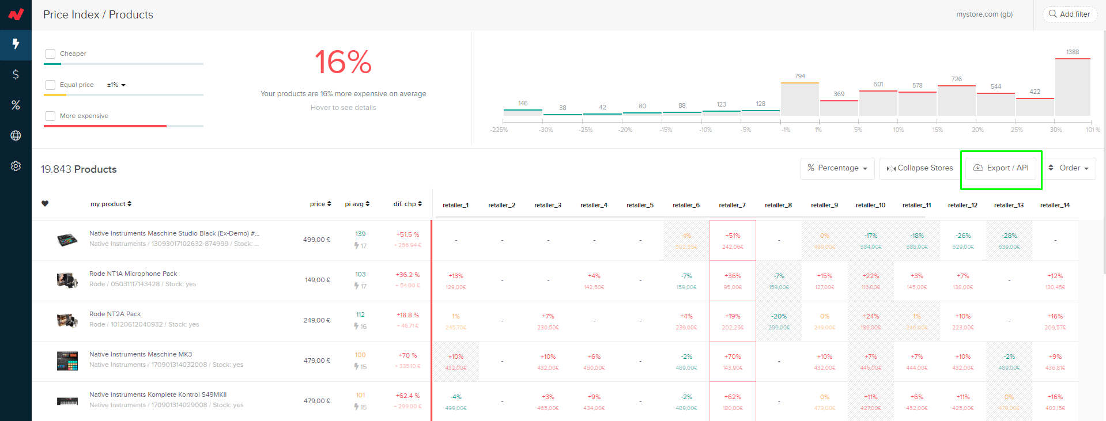The width and height of the screenshot is (1106, 421).
Task: Toggle the Cheaper checkbox
Action: point(51,54)
